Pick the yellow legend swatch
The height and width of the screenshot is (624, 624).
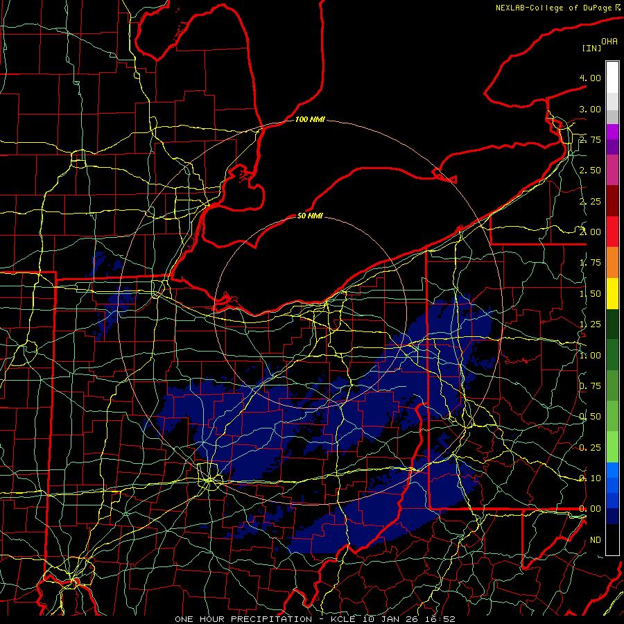coord(612,293)
